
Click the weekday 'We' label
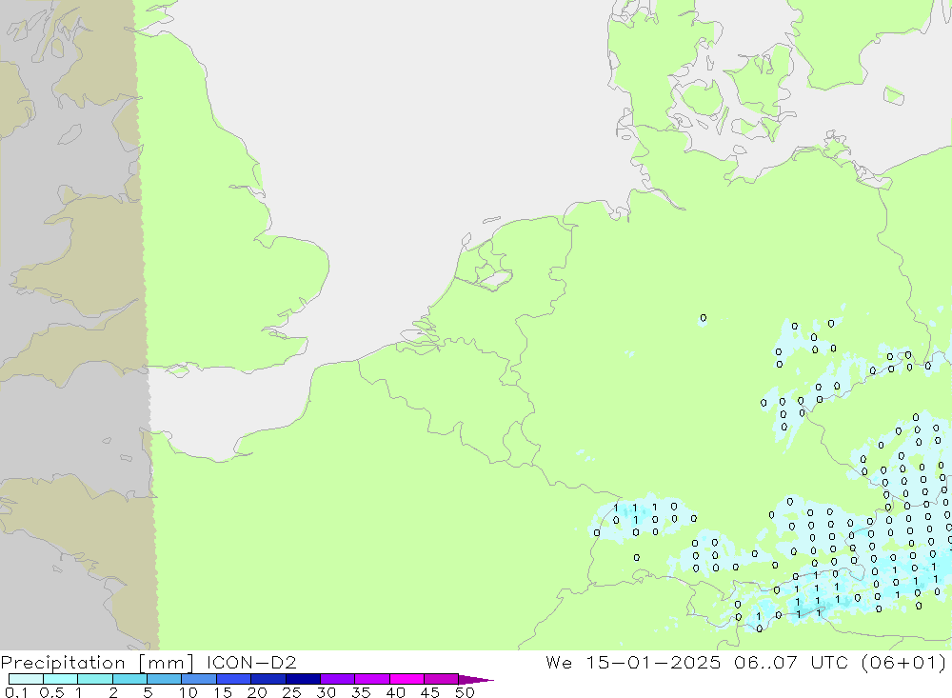(559, 662)
